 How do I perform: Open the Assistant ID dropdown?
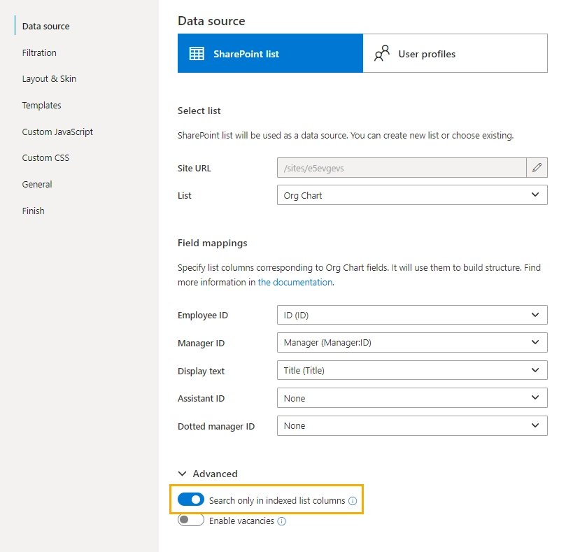[x=412, y=398]
